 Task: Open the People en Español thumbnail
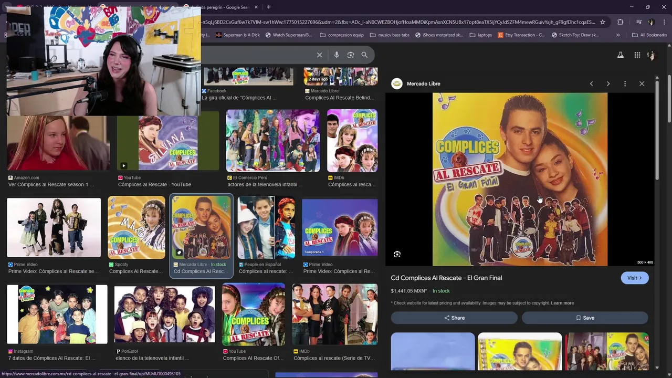click(x=266, y=227)
